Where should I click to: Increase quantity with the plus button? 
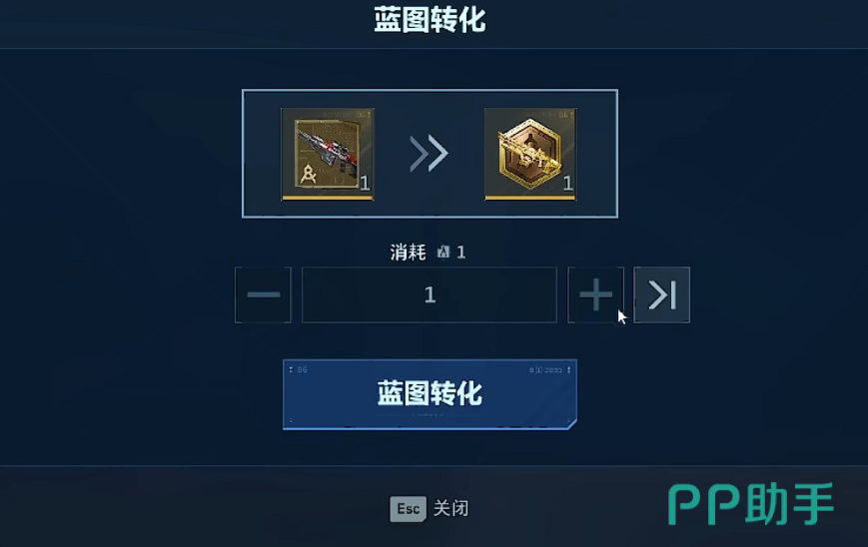[595, 294]
